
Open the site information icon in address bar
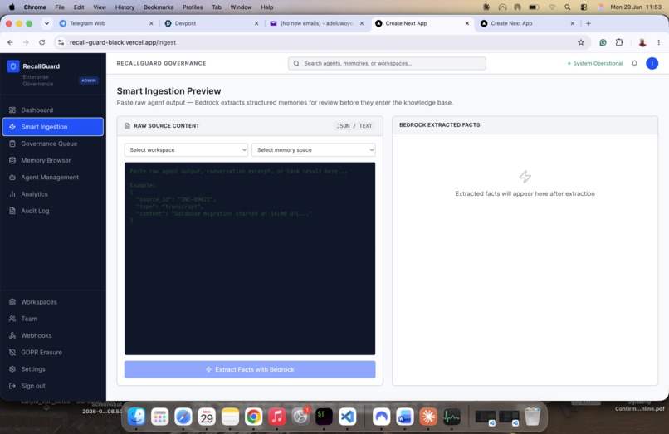pyautogui.click(x=61, y=42)
